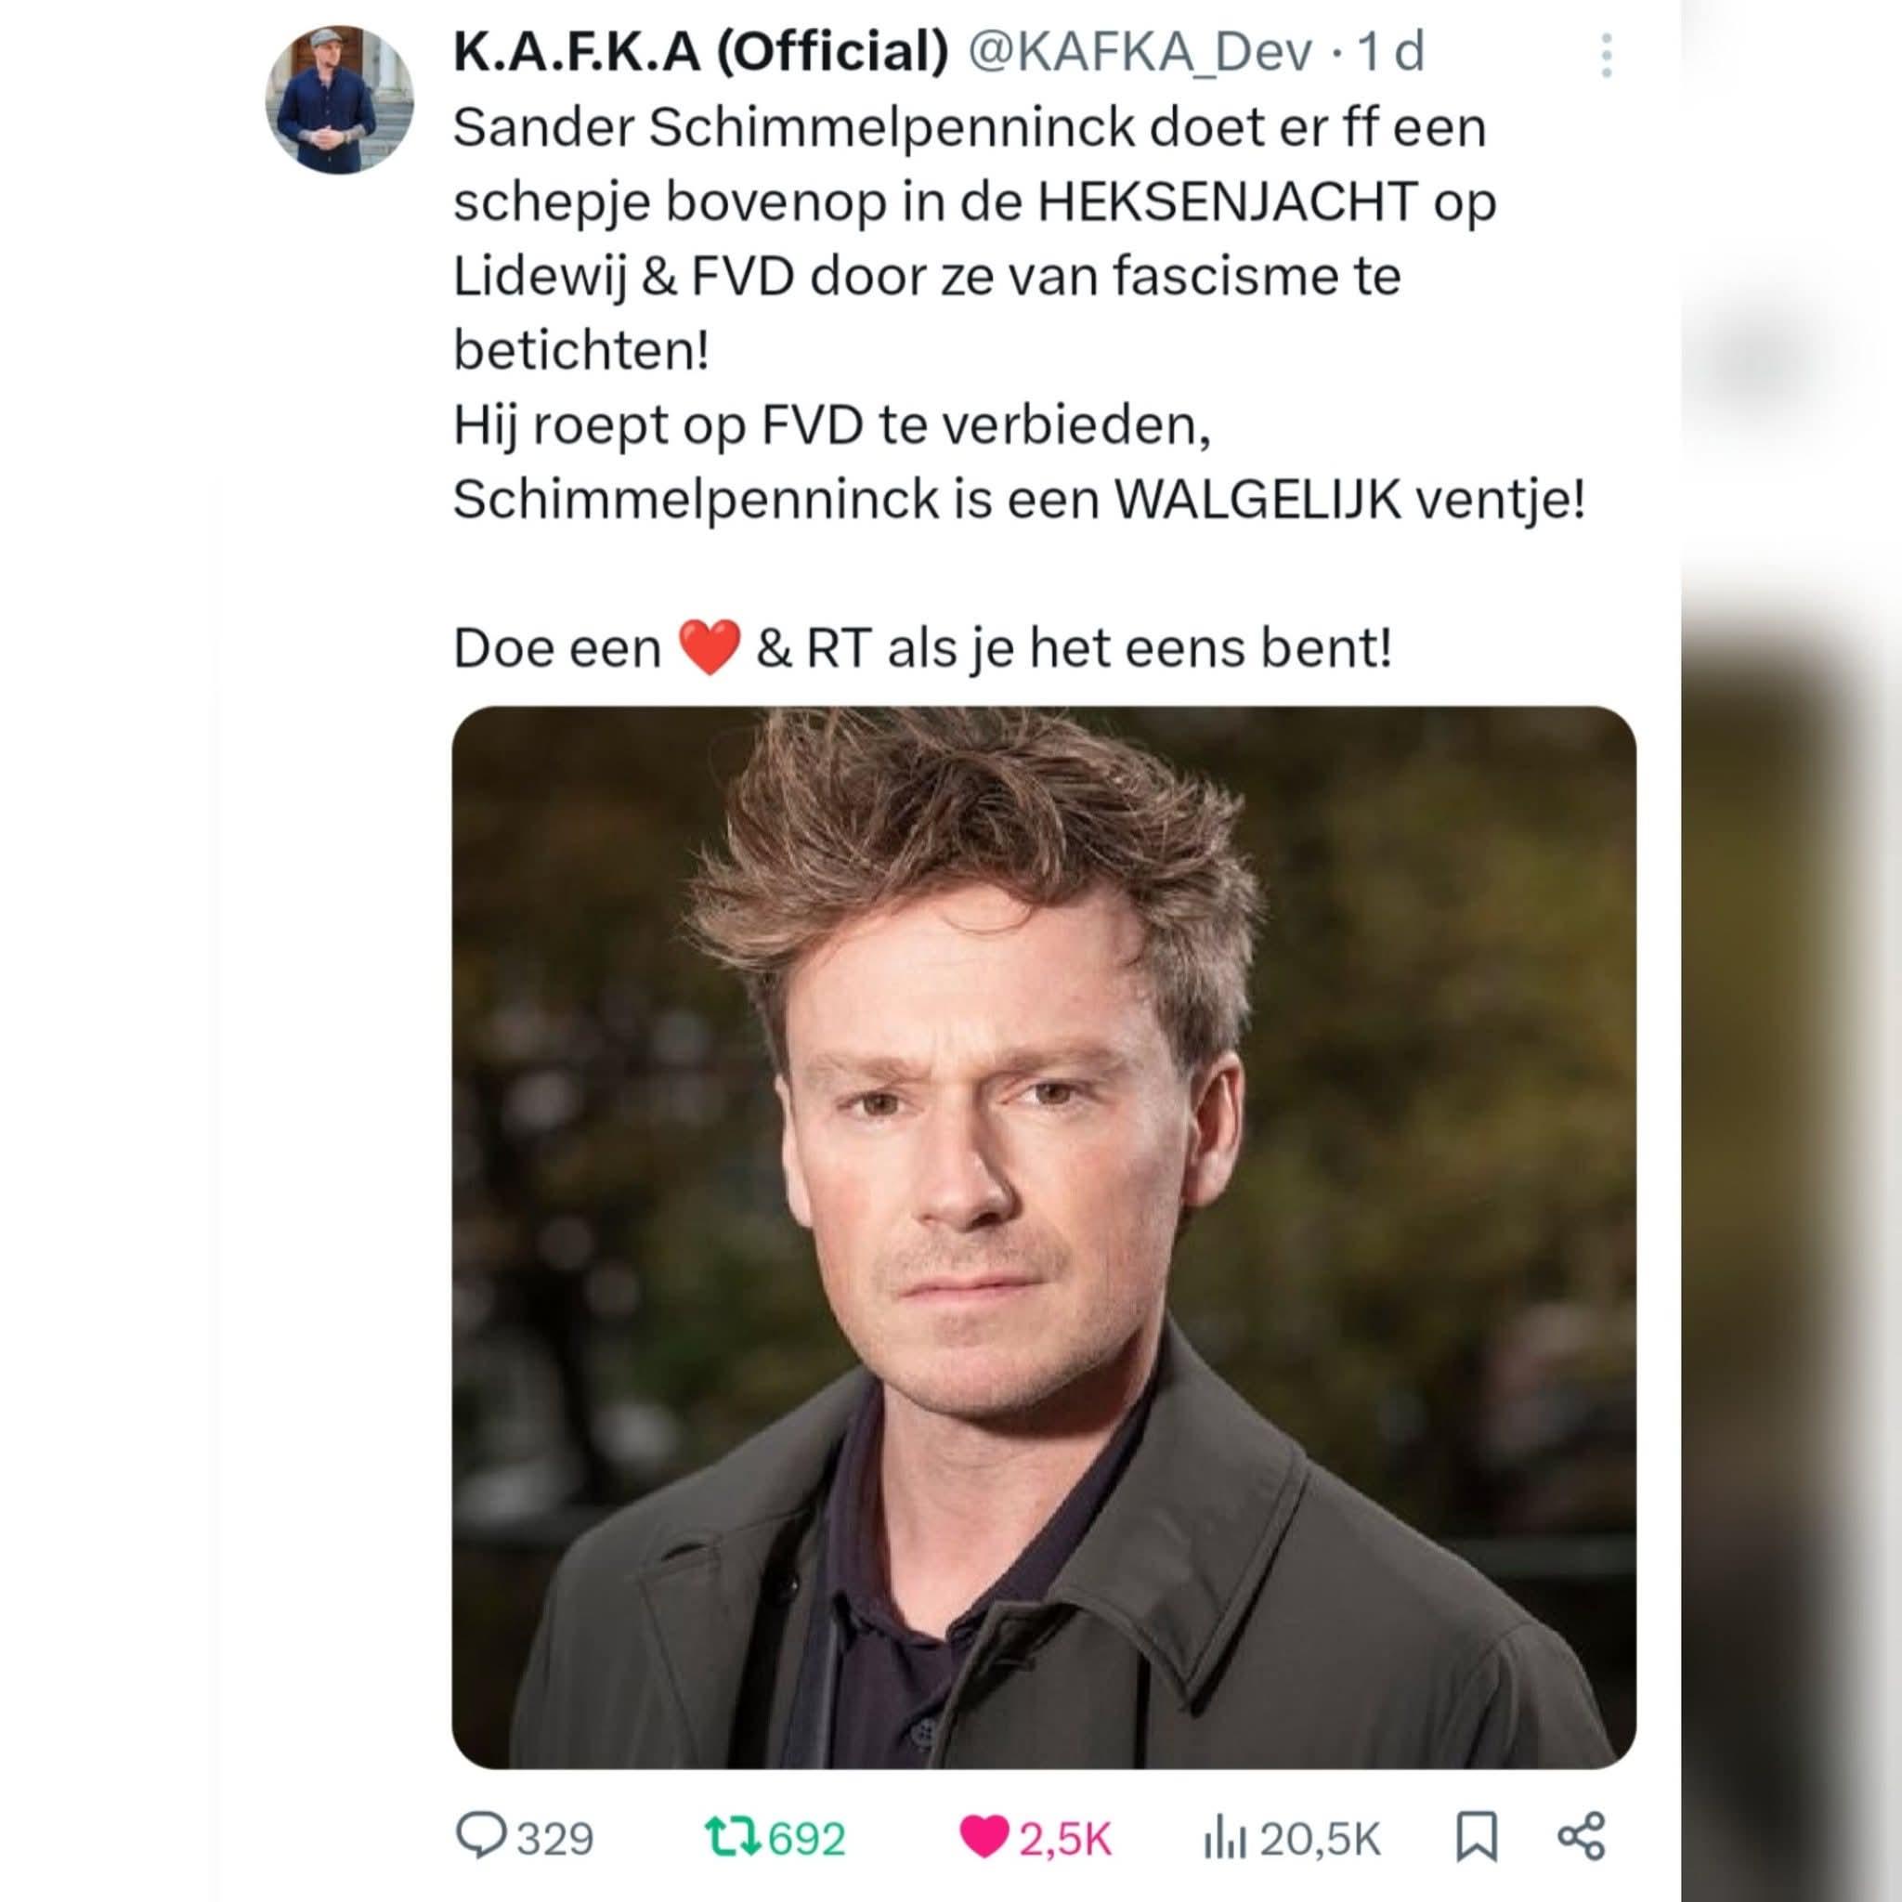The image size is (1902, 1902).
Task: Click the K.A.F.K.A (Official) display name
Action: [700, 52]
